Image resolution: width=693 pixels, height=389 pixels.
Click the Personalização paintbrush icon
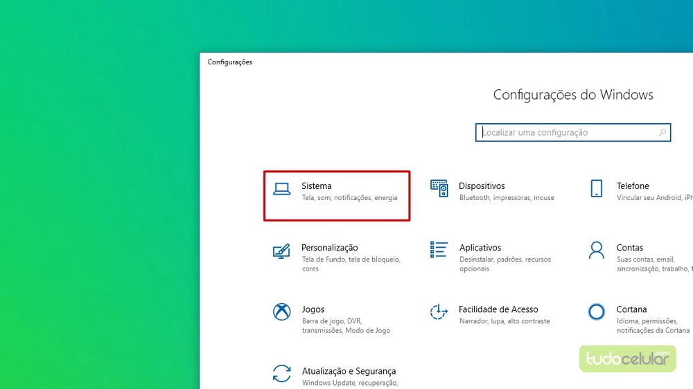pyautogui.click(x=281, y=251)
